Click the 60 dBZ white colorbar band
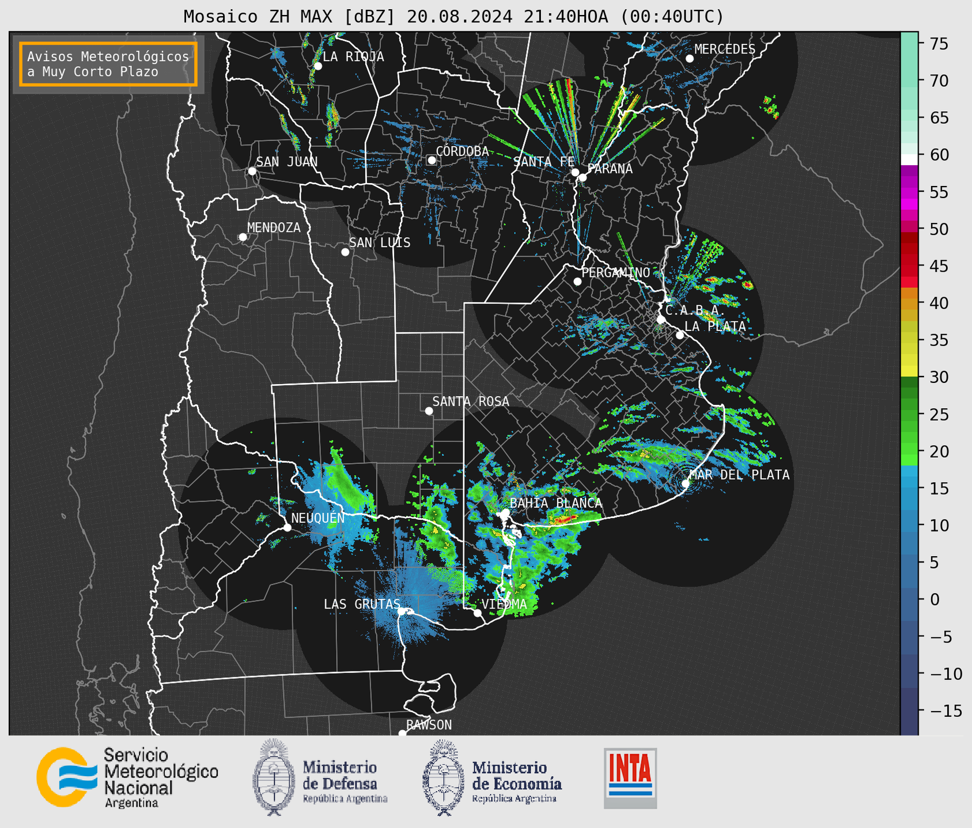This screenshot has height=828, width=972. click(909, 159)
